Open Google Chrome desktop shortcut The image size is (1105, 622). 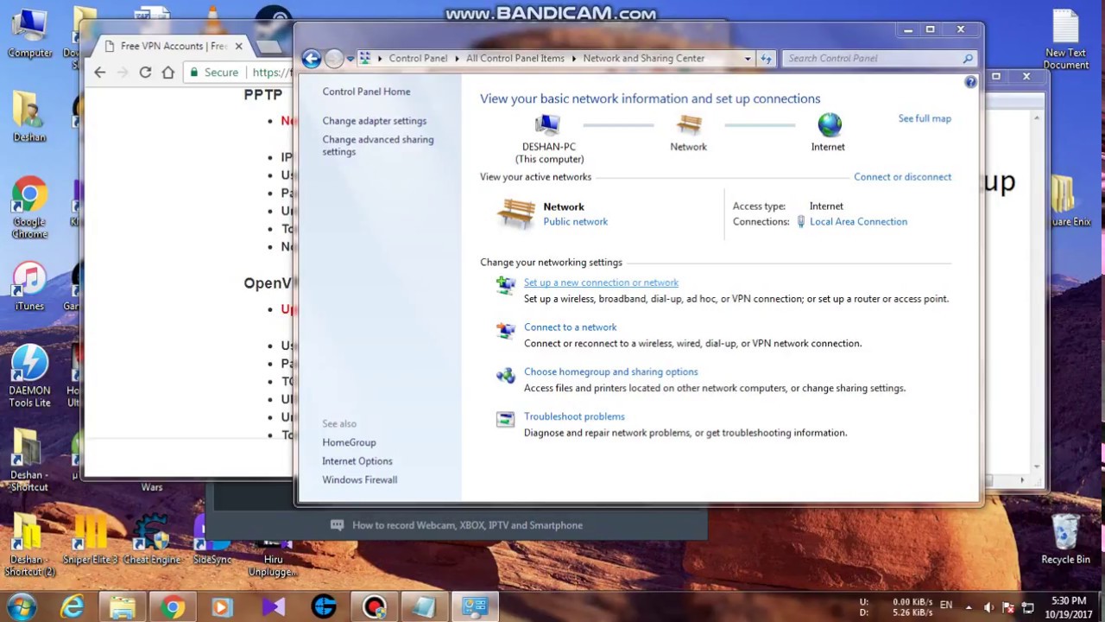coord(29,208)
